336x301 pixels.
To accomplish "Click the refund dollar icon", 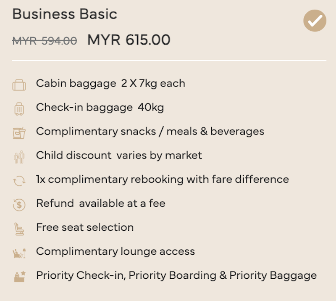I will (19, 205).
